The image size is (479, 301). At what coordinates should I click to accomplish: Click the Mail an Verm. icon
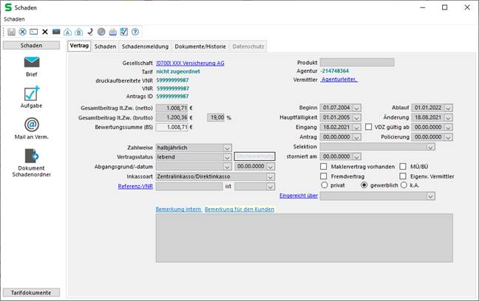tap(31, 124)
